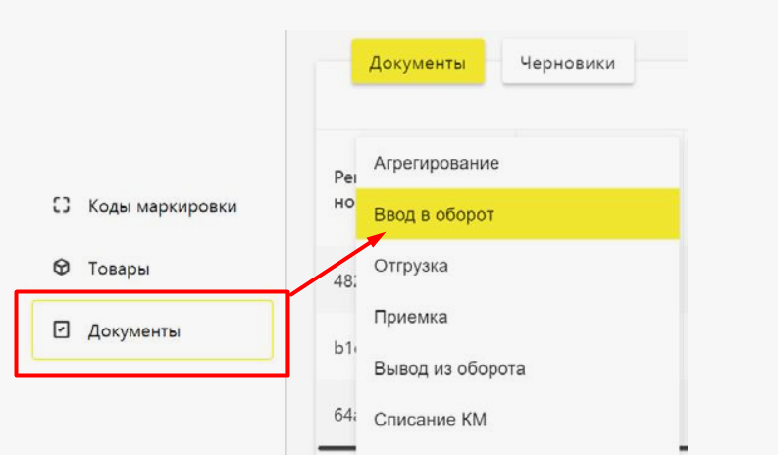The image size is (778, 455).
Task: Click the dark horizontal scrollbar below table
Action: tap(336, 452)
